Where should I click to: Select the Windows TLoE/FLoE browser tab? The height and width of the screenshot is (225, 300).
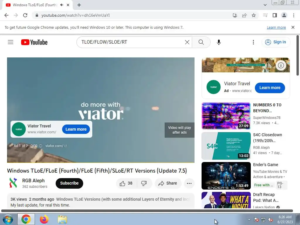[x=35, y=5]
